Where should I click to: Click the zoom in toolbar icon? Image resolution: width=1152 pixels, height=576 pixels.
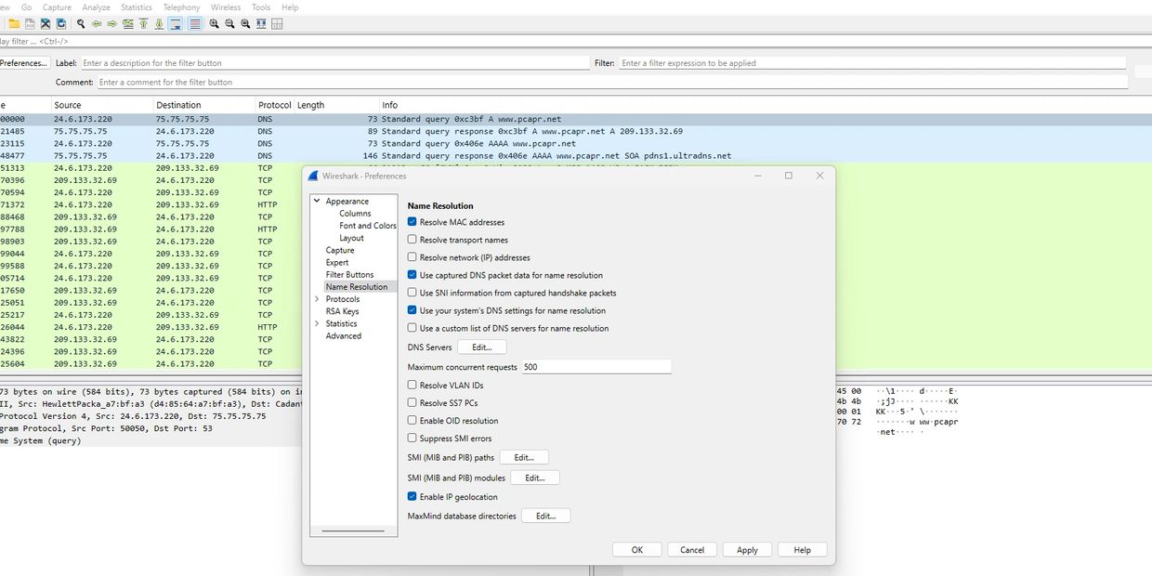215,23
